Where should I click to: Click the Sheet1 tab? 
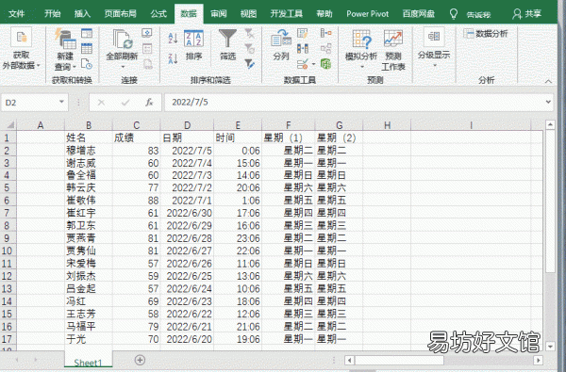pos(88,362)
